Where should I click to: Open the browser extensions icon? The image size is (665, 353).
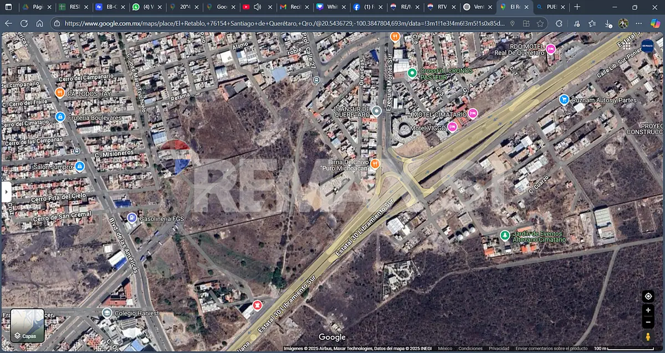tap(559, 23)
